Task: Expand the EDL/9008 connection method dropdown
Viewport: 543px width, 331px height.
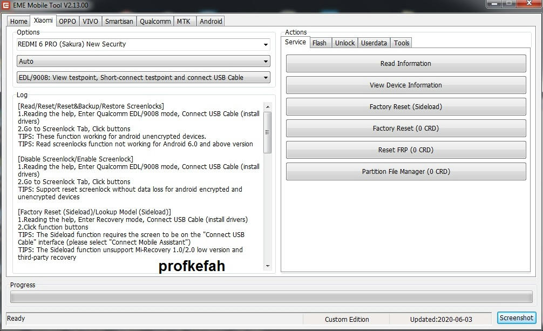Action: click(x=144, y=78)
